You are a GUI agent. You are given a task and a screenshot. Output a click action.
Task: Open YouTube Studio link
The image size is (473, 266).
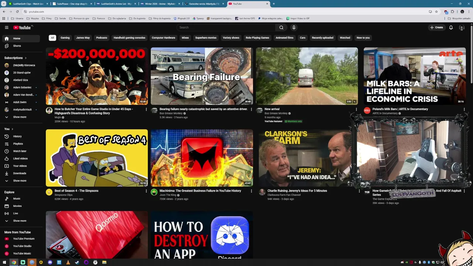pos(21,246)
